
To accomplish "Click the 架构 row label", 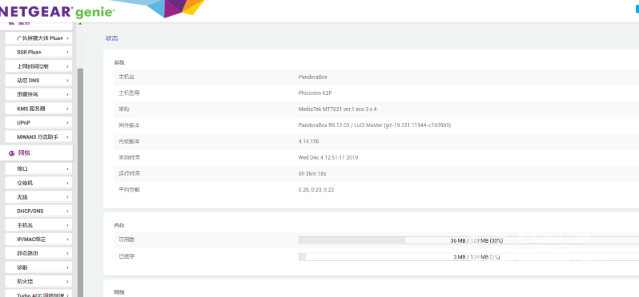I will click(123, 109).
